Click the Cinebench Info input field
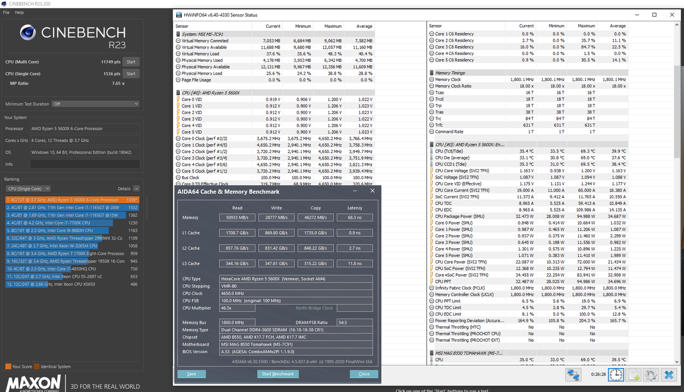Screen dimensions: 684x392 click(85, 164)
